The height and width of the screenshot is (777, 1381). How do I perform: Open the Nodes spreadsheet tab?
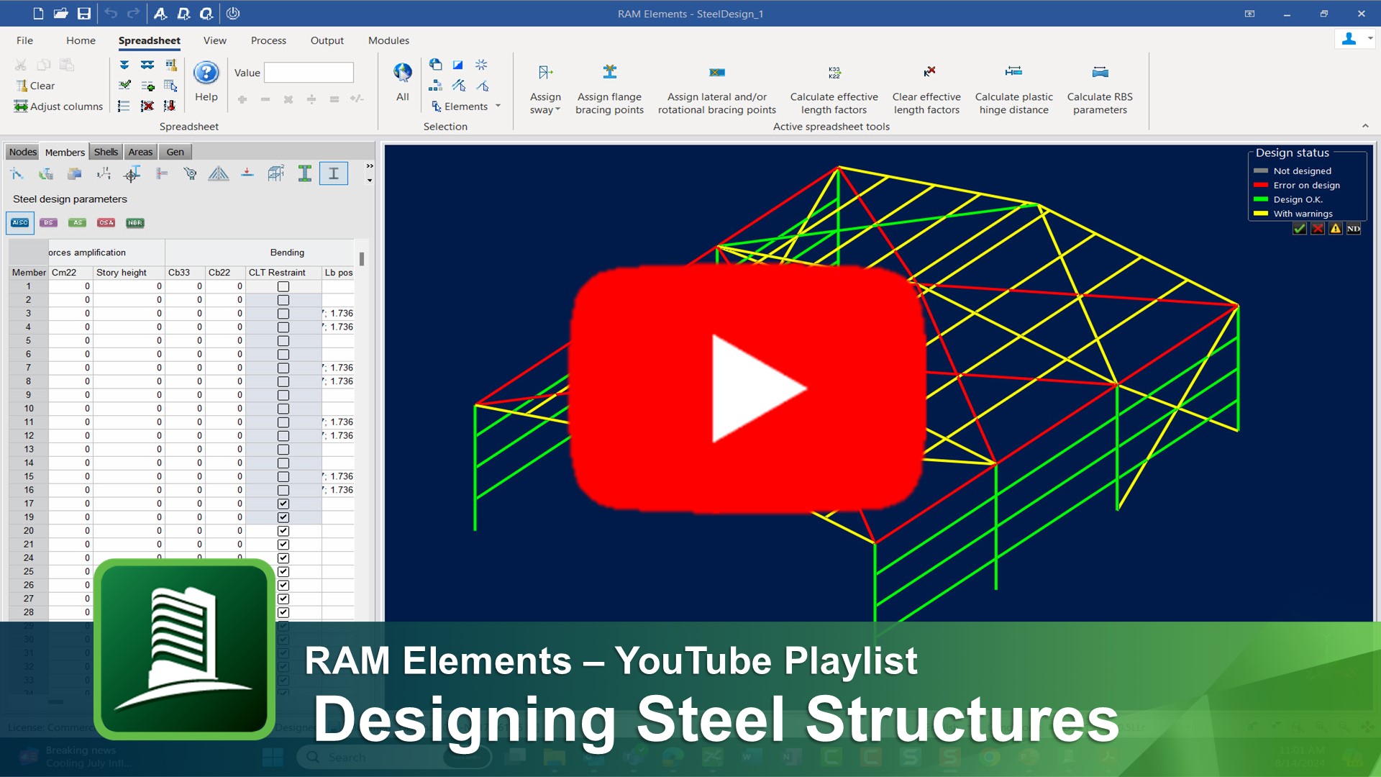point(22,152)
